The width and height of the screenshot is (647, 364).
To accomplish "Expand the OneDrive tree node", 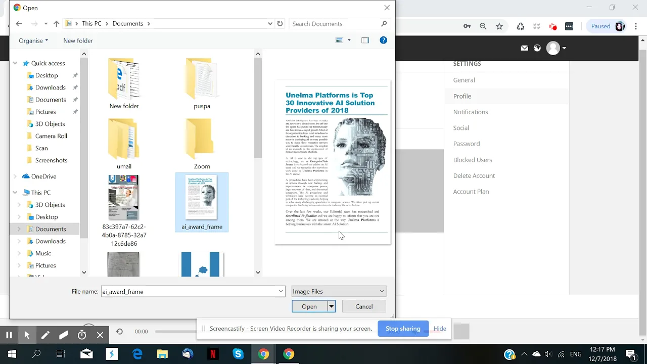I will [x=15, y=176].
